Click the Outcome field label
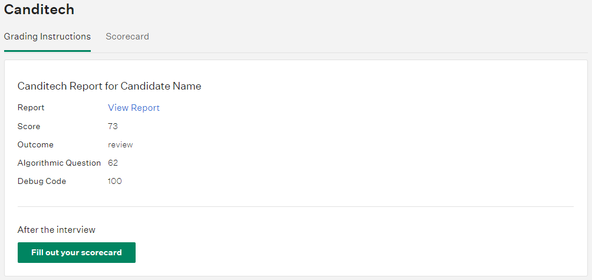This screenshot has height=280, width=592. click(35, 144)
